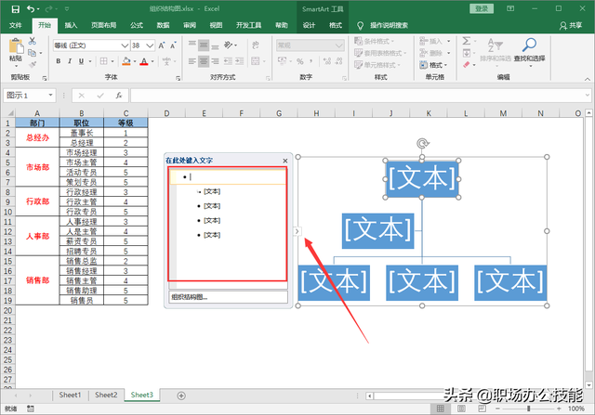Align text to the left
Image resolution: width=595 pixels, height=415 pixels.
coord(192,61)
